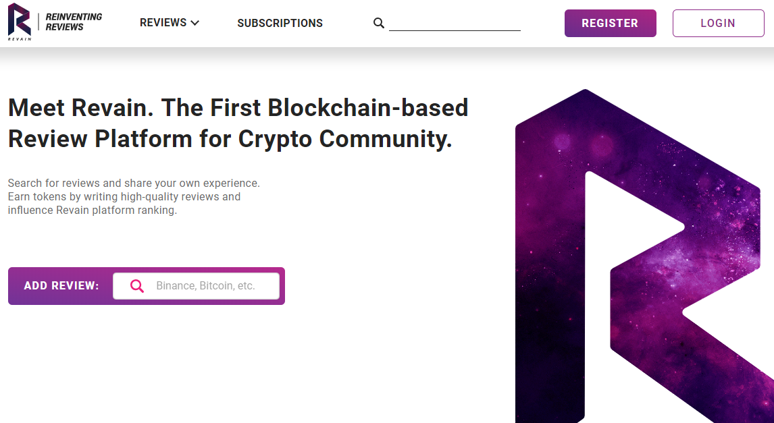Viewport: 774px width, 423px height.
Task: Click the "Binance, Bitcoin, etc." review field
Action: click(x=205, y=286)
